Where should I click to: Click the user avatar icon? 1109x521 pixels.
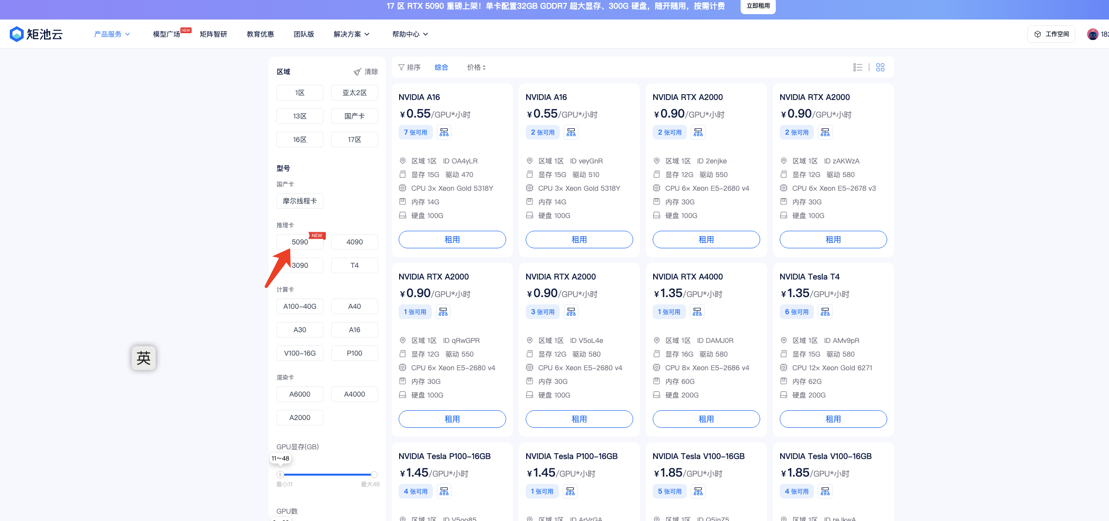point(1092,34)
